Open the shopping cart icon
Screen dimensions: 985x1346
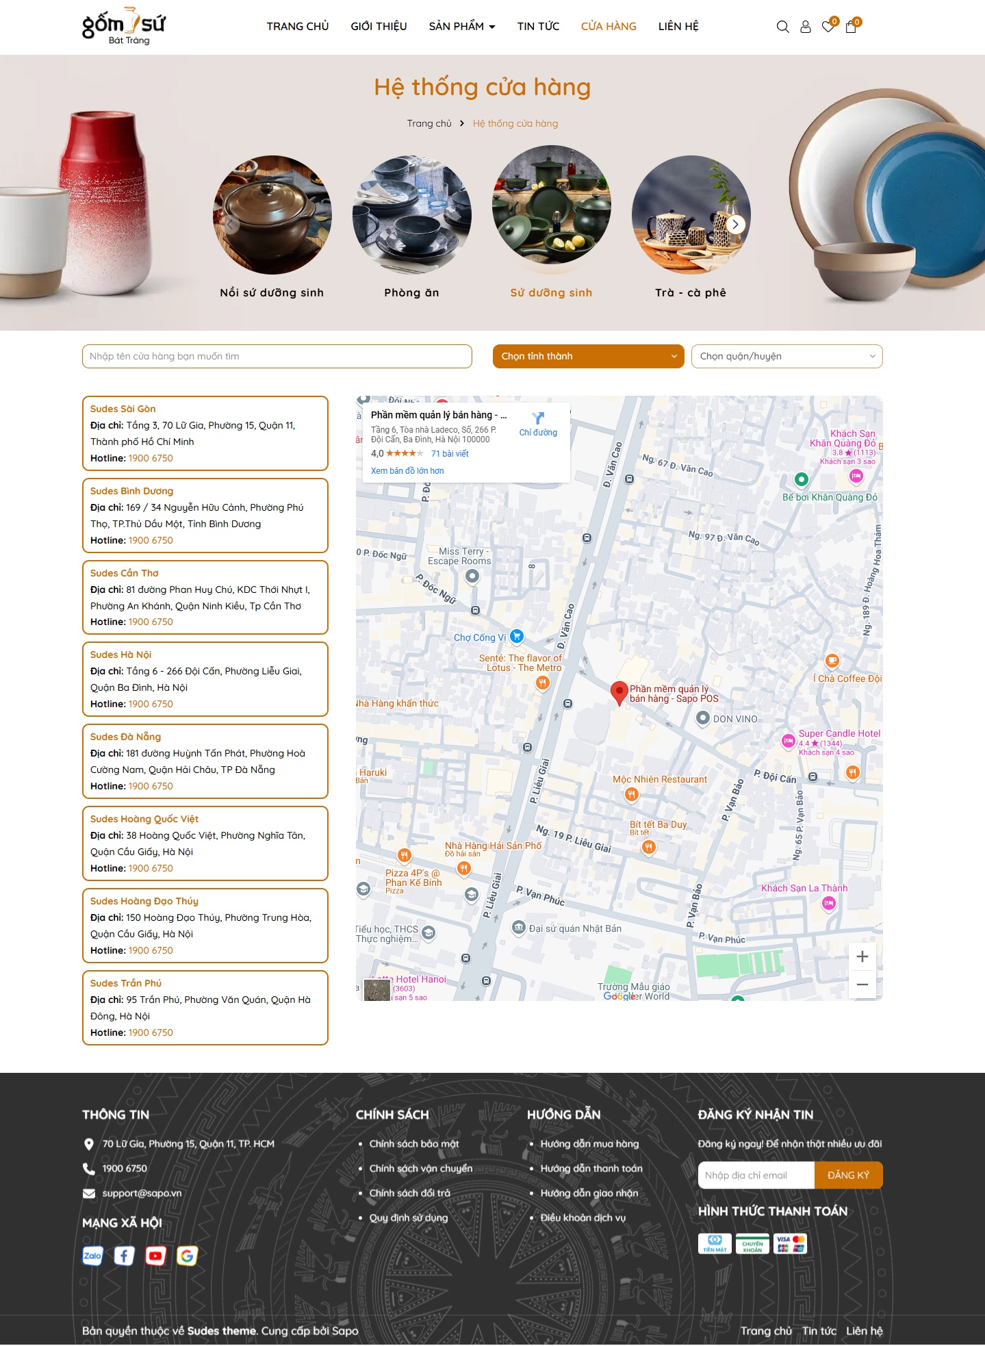(851, 27)
